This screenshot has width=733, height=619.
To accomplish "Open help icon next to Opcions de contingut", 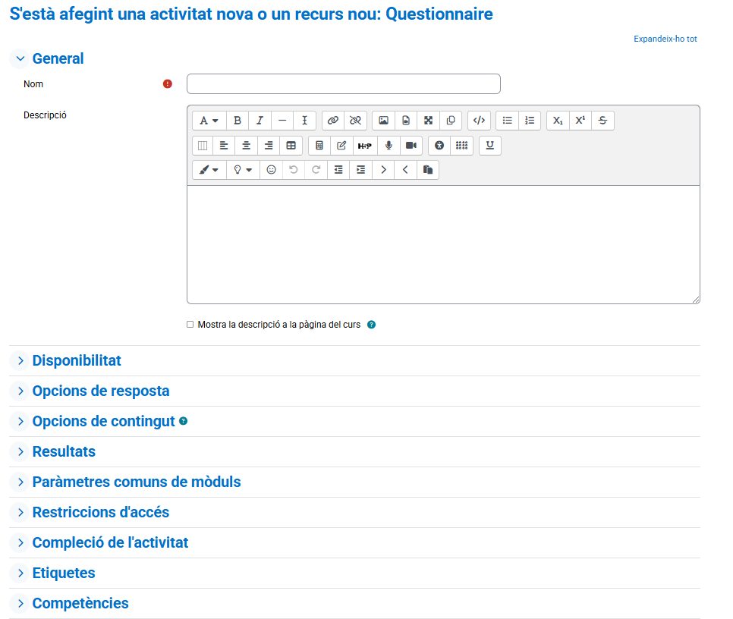I will click(x=184, y=421).
